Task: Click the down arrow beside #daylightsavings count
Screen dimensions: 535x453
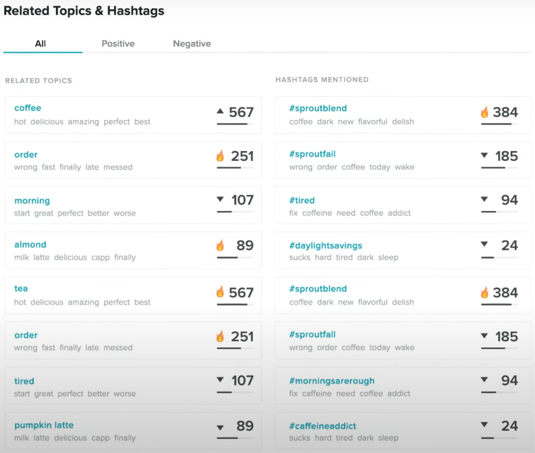Action: pyautogui.click(x=484, y=244)
